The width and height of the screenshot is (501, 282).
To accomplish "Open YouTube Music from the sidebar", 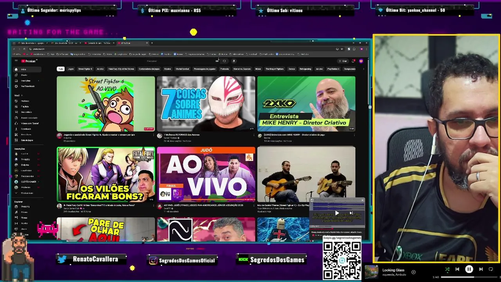I will [27, 86].
